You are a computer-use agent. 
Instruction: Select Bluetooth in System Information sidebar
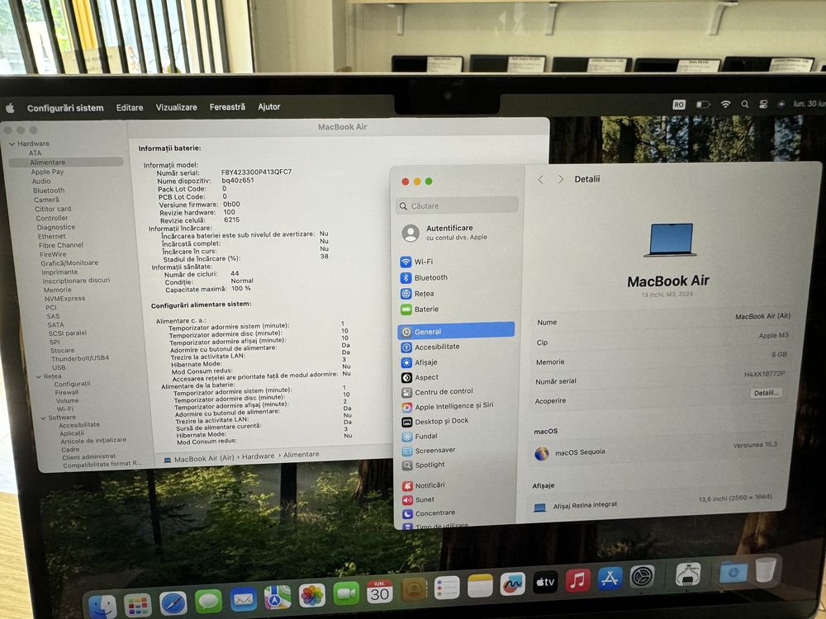49,191
